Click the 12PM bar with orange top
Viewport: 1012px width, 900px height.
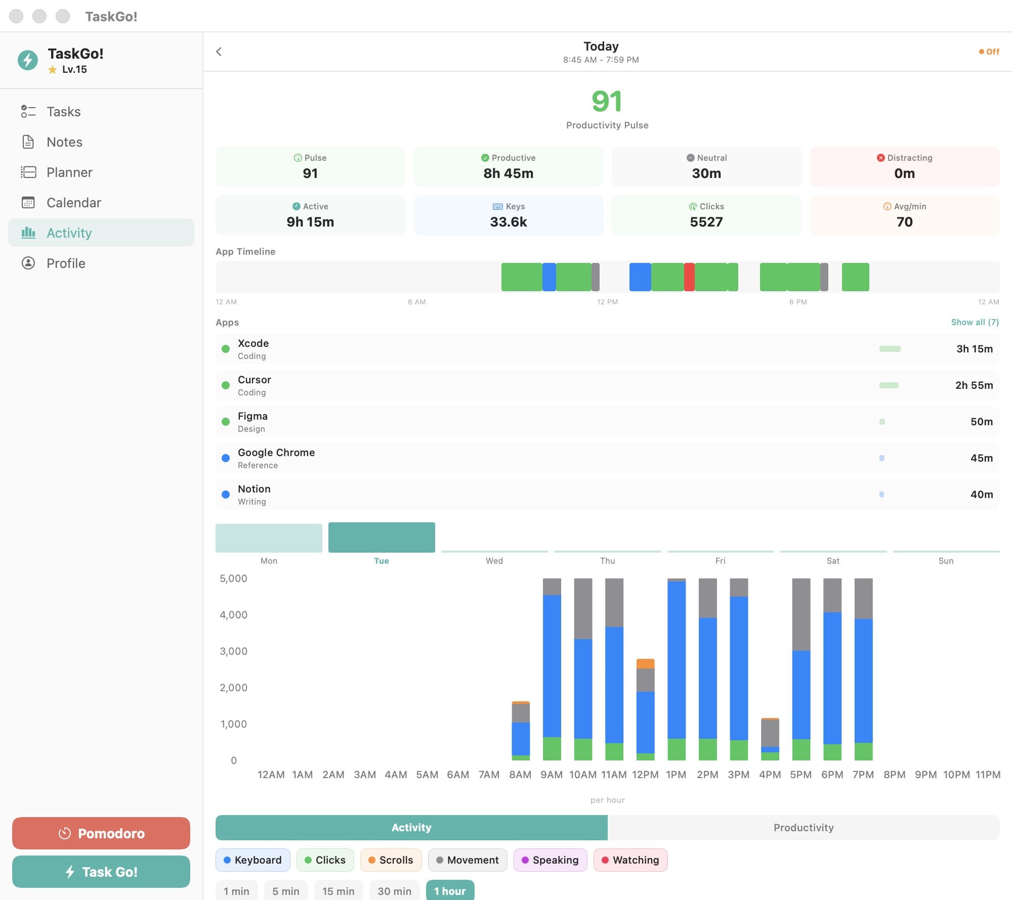(x=645, y=709)
